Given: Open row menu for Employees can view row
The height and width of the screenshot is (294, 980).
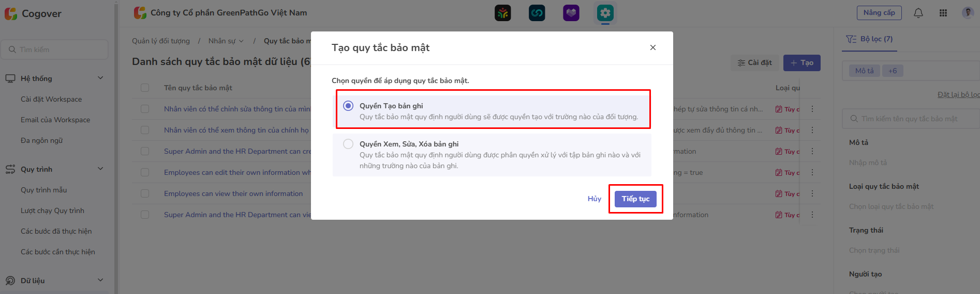Looking at the screenshot, I should tap(812, 193).
